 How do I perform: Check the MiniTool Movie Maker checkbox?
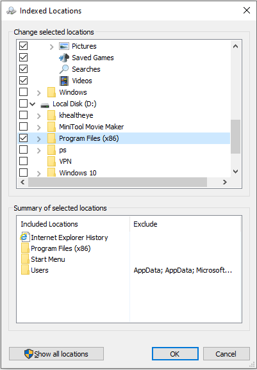pyautogui.click(x=23, y=127)
